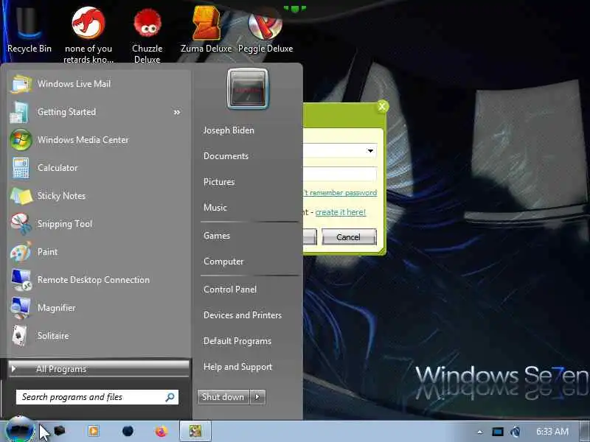Open Joseph Biden user folder

229,130
